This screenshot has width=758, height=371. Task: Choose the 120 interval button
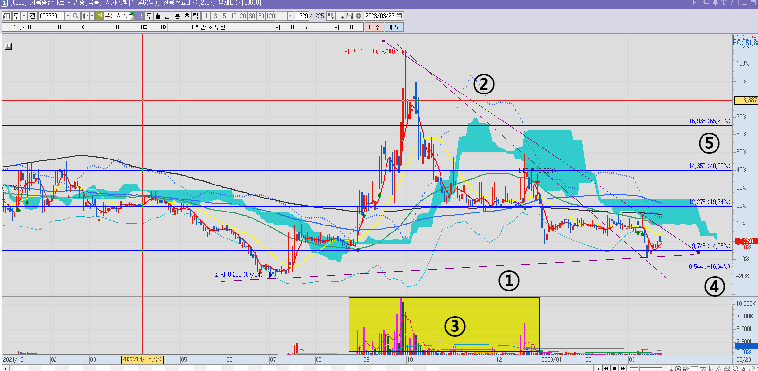(270, 16)
